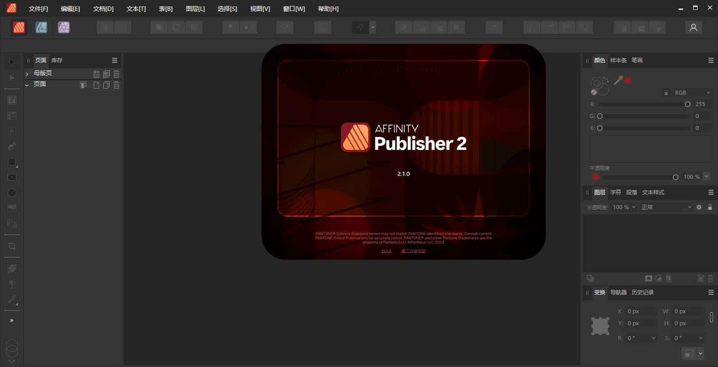Collapse the 页面 section
Viewport: 718px width, 367px height.
click(x=27, y=85)
